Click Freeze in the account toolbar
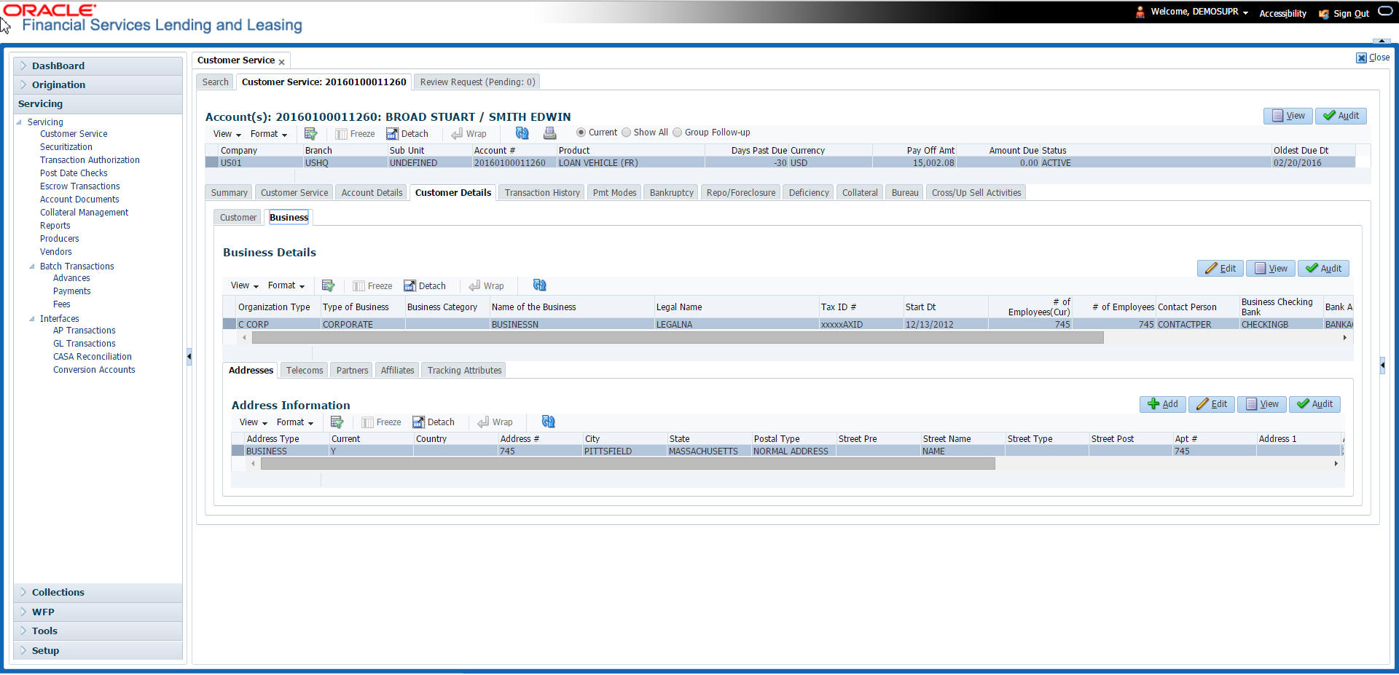This screenshot has height=675, width=1399. [355, 134]
